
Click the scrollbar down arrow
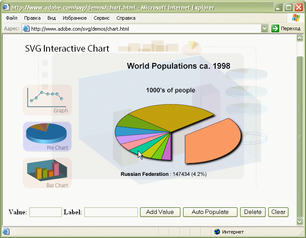pos(299,221)
